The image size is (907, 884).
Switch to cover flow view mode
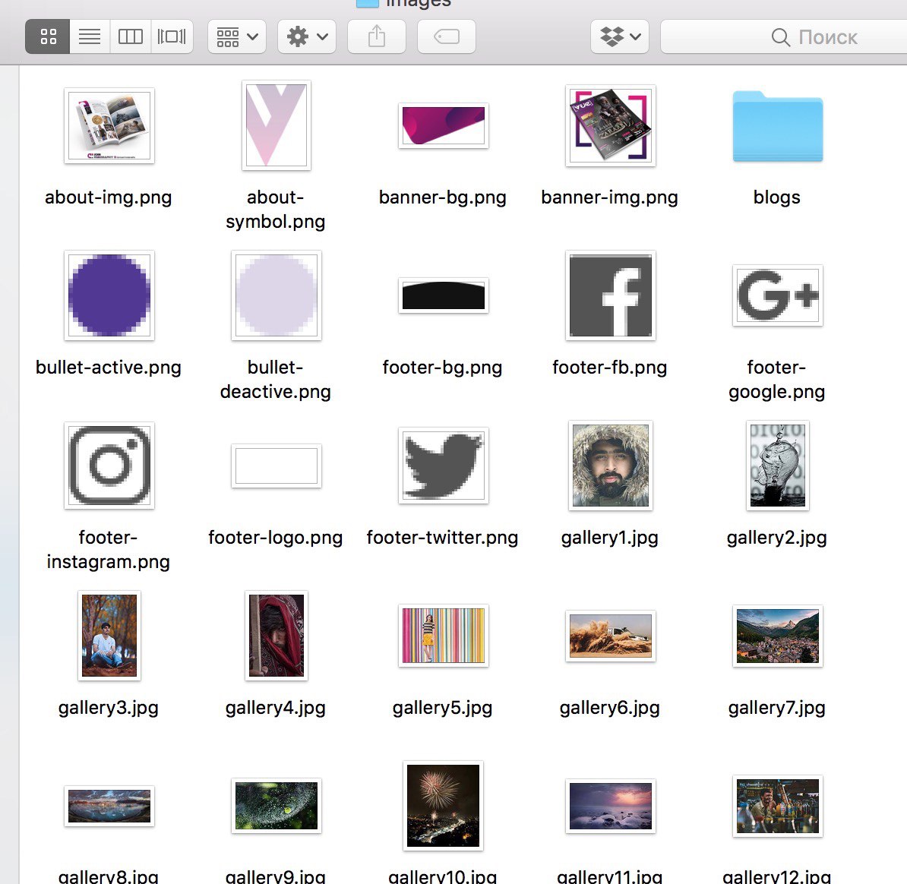pos(172,36)
